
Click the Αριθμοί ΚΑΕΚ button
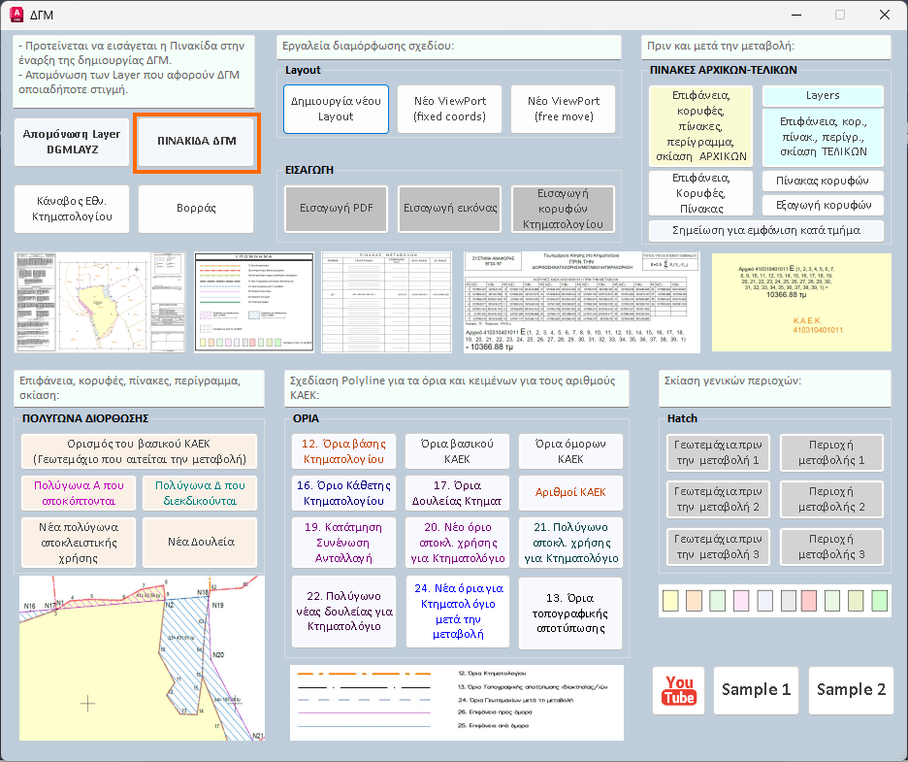click(x=571, y=493)
